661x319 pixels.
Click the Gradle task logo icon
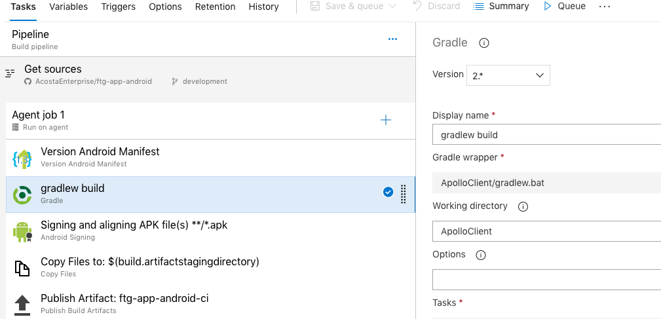pyautogui.click(x=22, y=195)
